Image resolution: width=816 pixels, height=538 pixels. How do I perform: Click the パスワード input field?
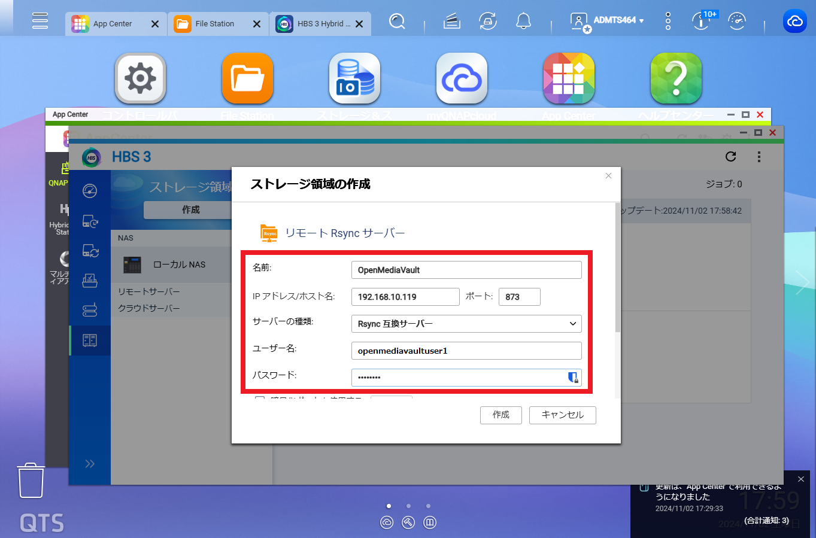click(466, 378)
